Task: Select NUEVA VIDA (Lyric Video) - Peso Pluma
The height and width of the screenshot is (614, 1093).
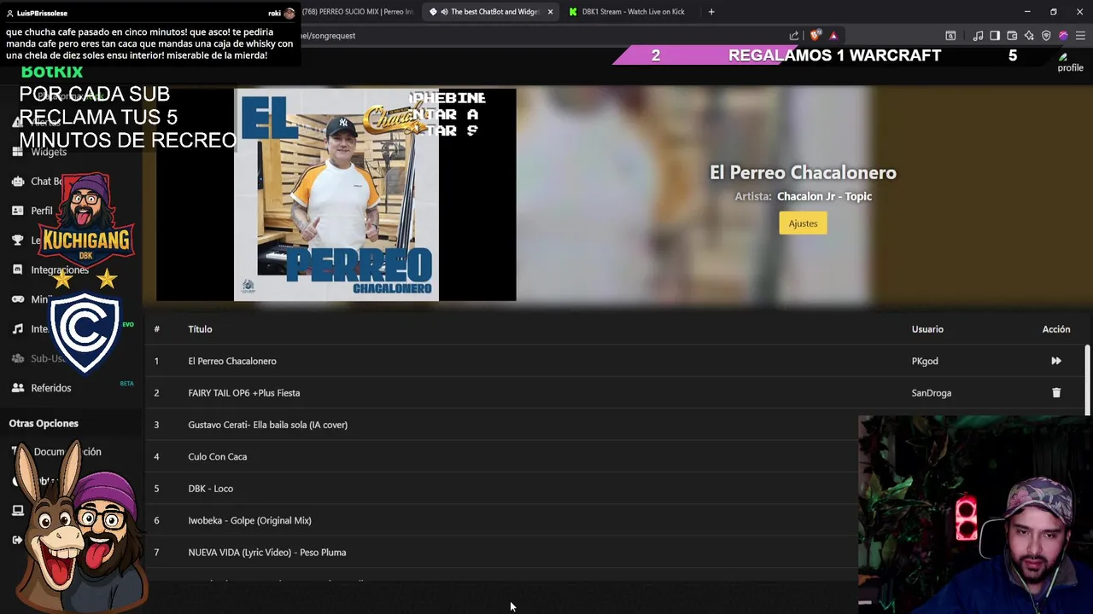Action: tap(502, 553)
